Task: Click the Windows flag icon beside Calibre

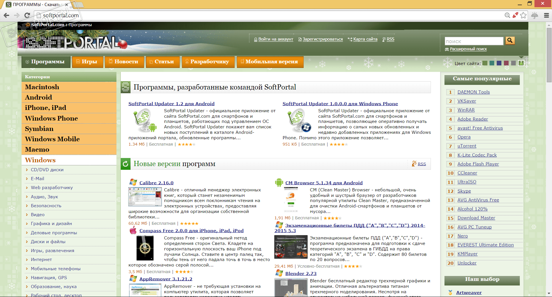Action: click(133, 182)
